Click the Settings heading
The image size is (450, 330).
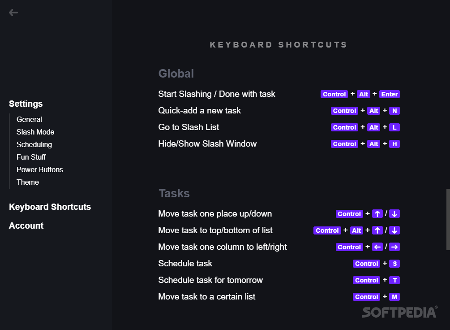[26, 104]
